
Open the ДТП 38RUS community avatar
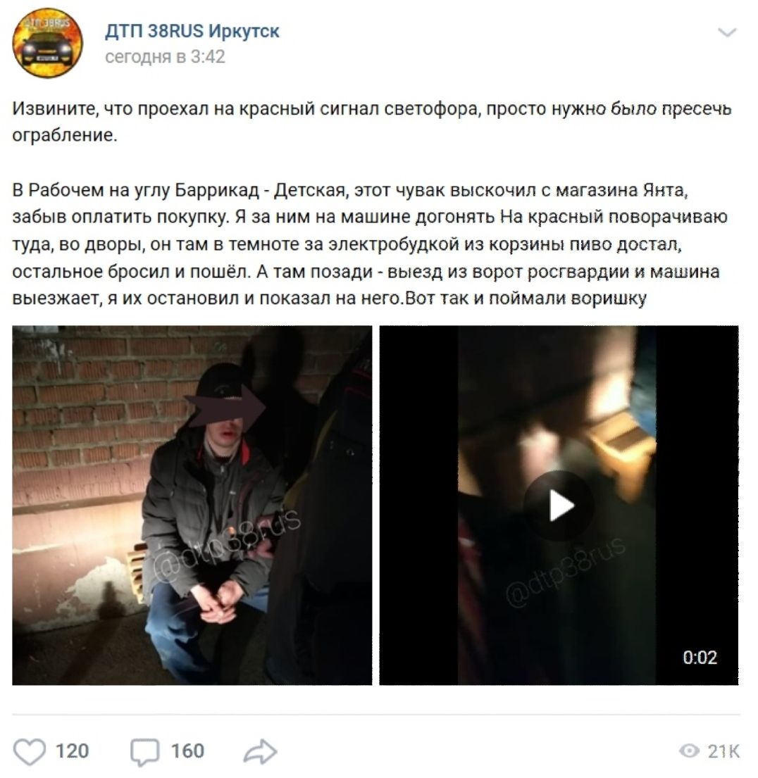click(48, 43)
